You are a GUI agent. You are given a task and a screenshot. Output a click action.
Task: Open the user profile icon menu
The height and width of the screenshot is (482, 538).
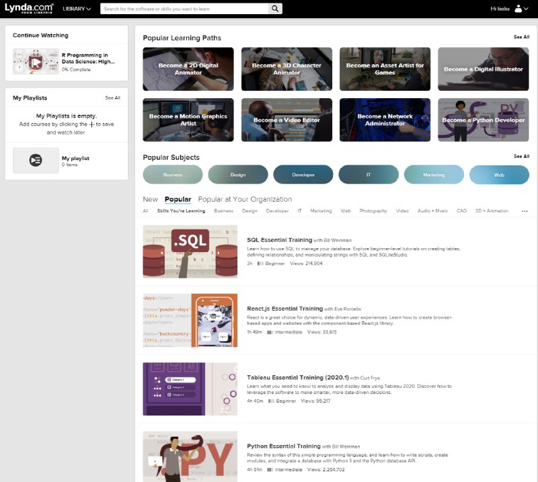pos(521,9)
